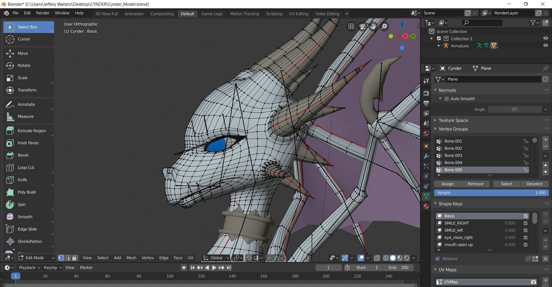Activate the Edge Slide tool

[28, 229]
